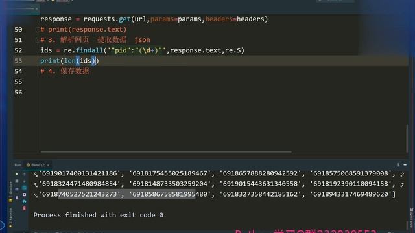Viewport: 415px width, 233px height.
Task: Toggle the Soft-Wrap output icon
Action: click(x=25, y=188)
